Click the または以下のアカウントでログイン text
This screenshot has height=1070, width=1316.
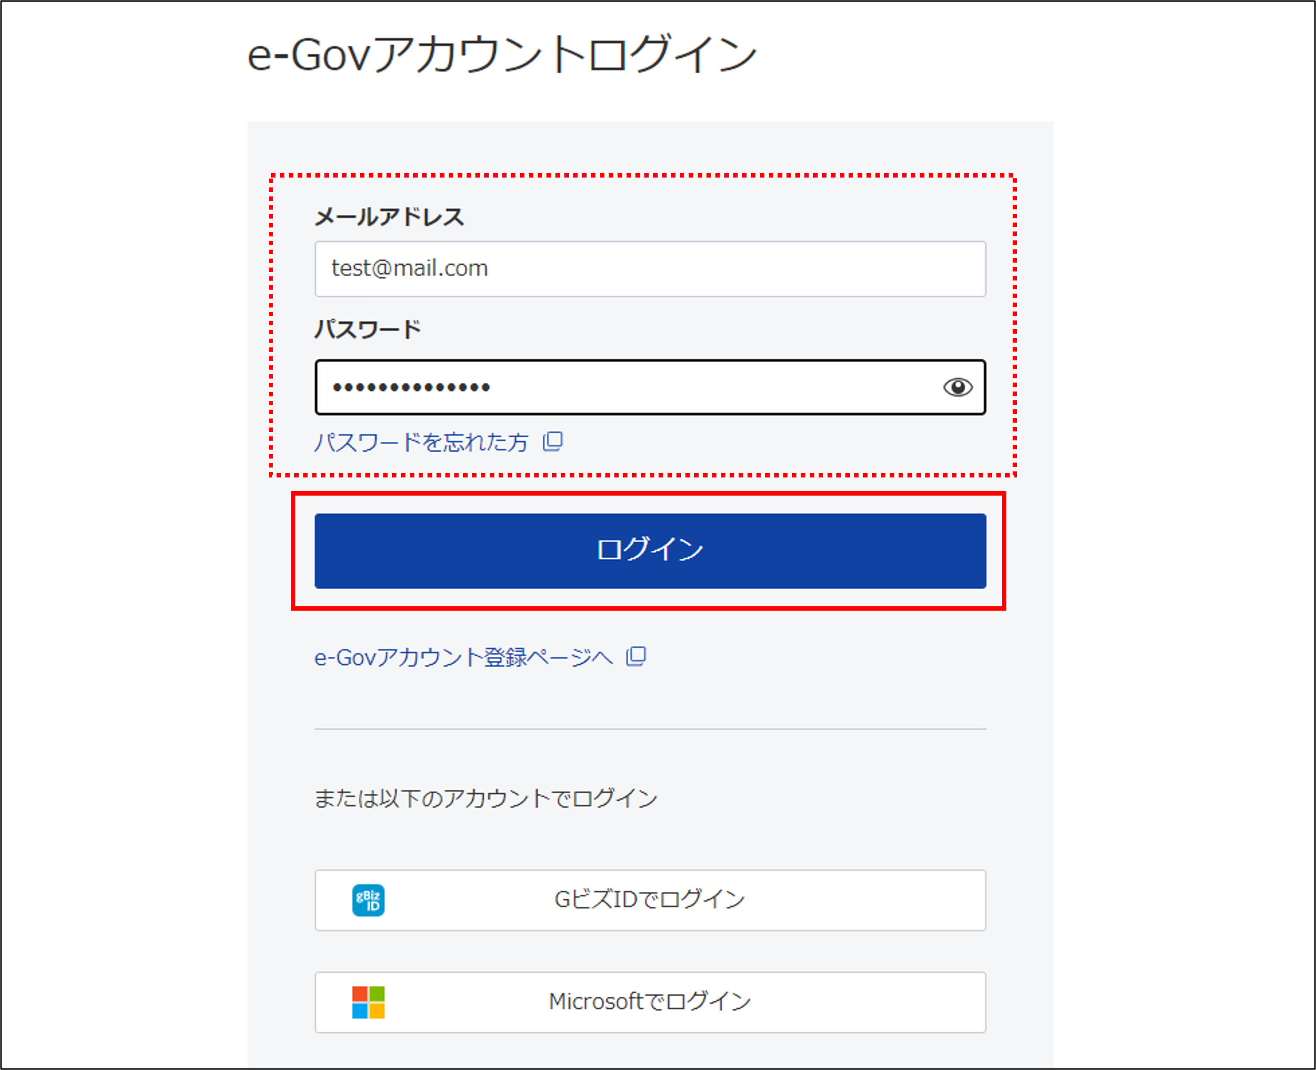pos(486,798)
